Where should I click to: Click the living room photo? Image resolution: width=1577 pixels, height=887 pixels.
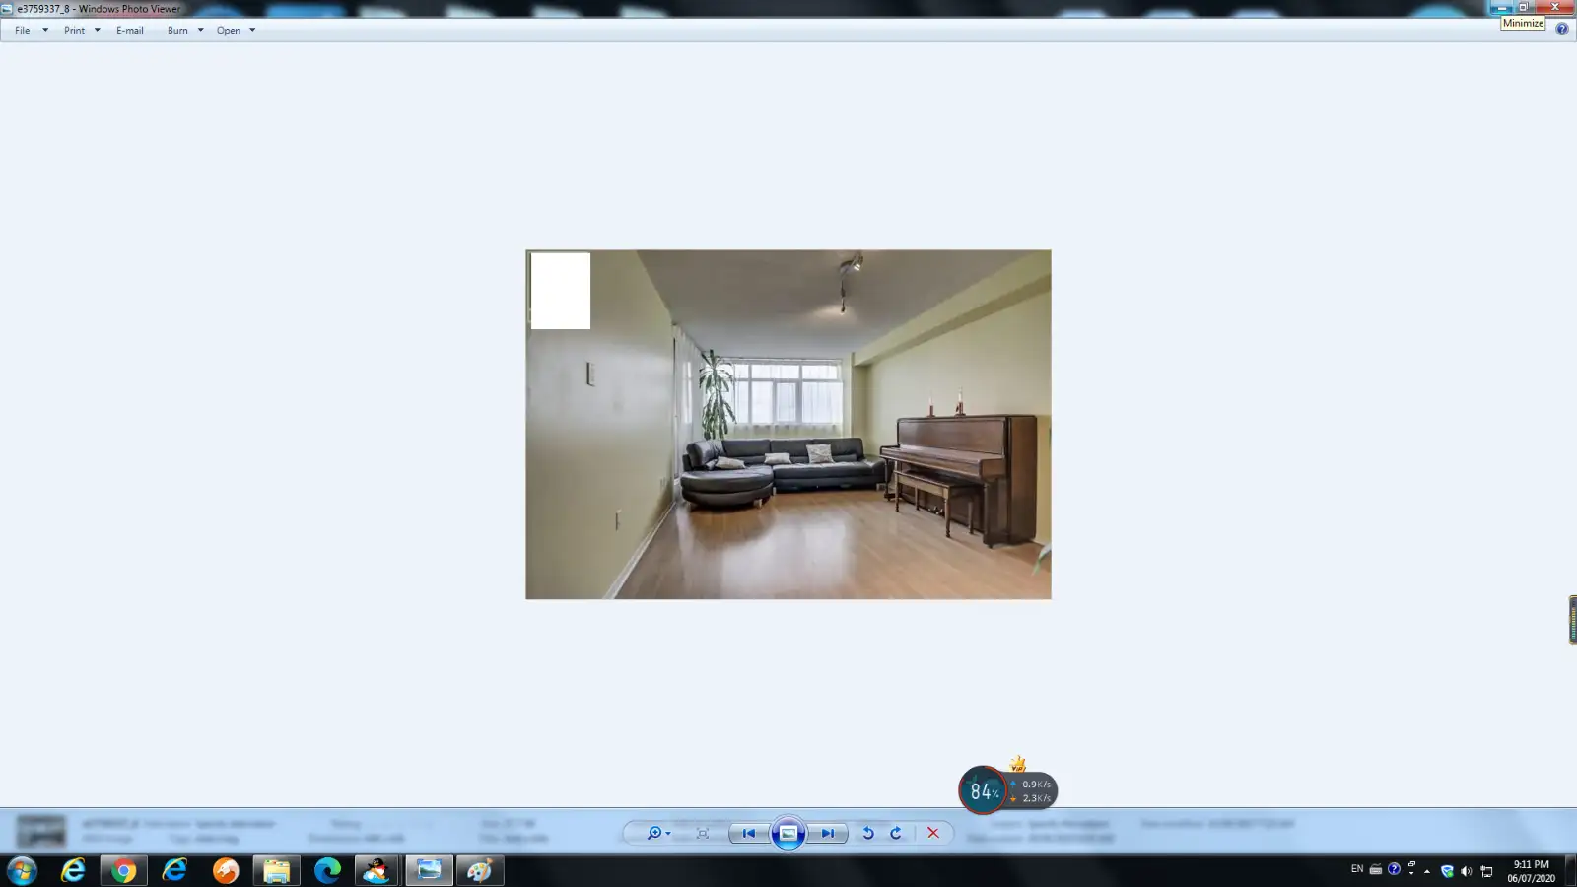pyautogui.click(x=788, y=425)
